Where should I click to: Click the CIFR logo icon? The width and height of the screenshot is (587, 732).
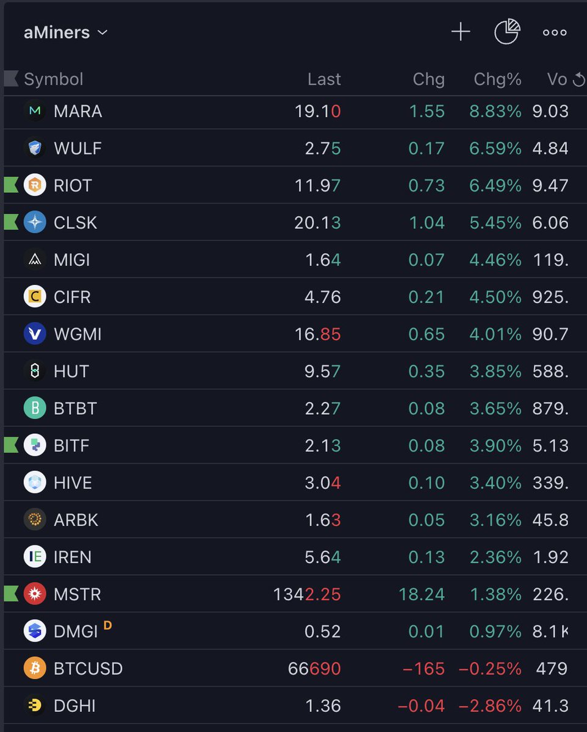[35, 296]
